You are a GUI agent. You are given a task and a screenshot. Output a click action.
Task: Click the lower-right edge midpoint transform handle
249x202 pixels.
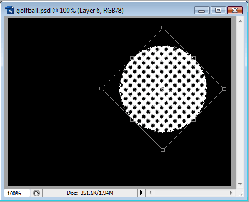(193, 119)
